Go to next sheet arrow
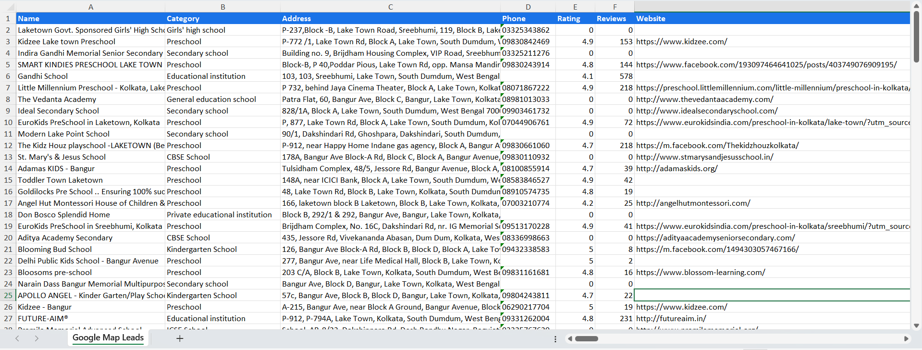Image resolution: width=922 pixels, height=350 pixels. (x=37, y=338)
